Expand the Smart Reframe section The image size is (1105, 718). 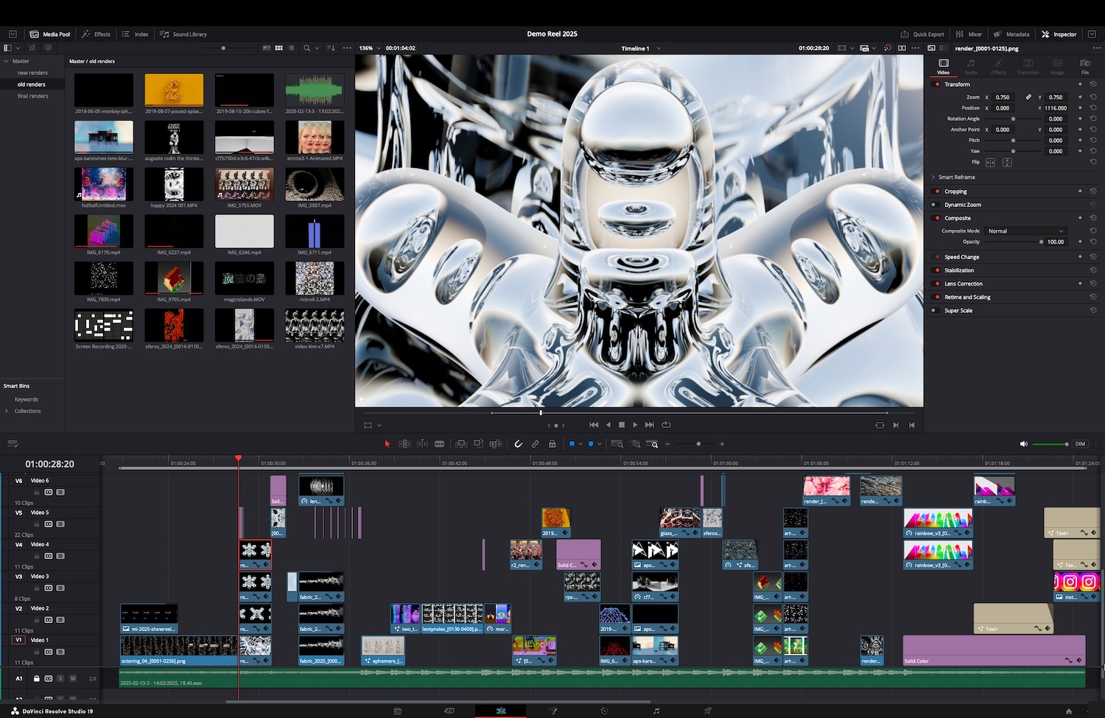click(x=933, y=177)
